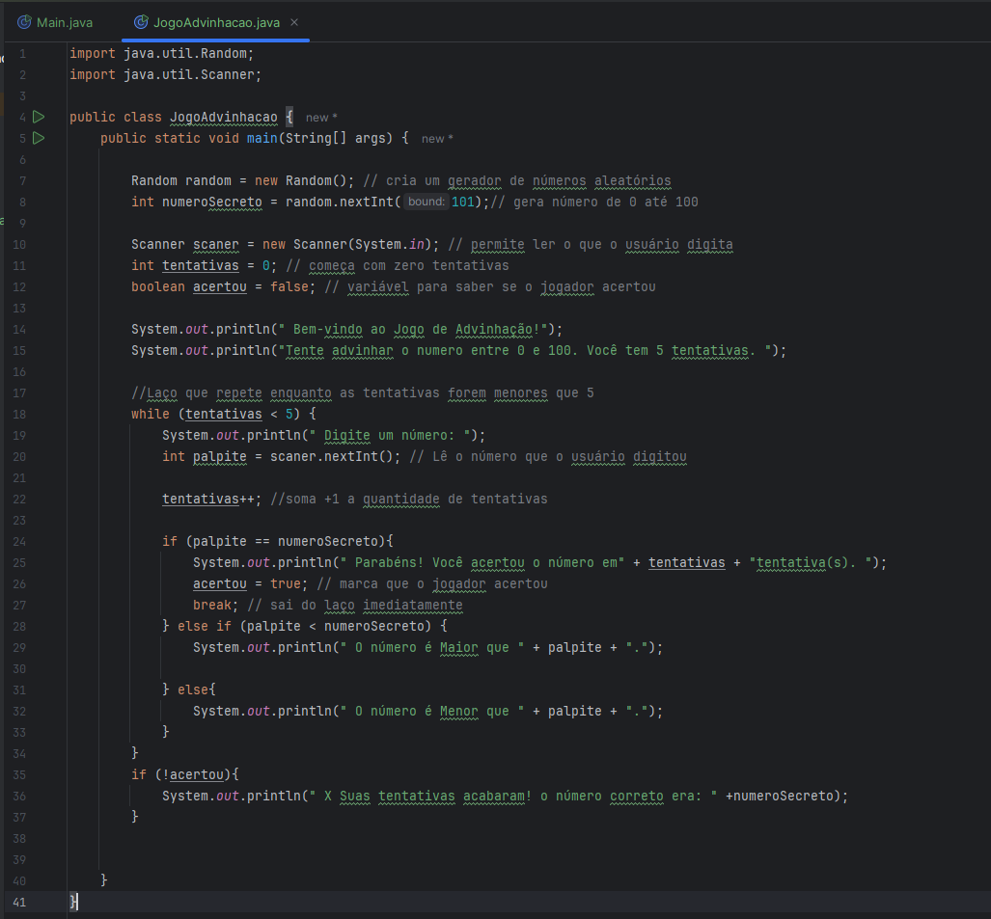
Task: Click line number 8 in the gutter
Action: 22,202
